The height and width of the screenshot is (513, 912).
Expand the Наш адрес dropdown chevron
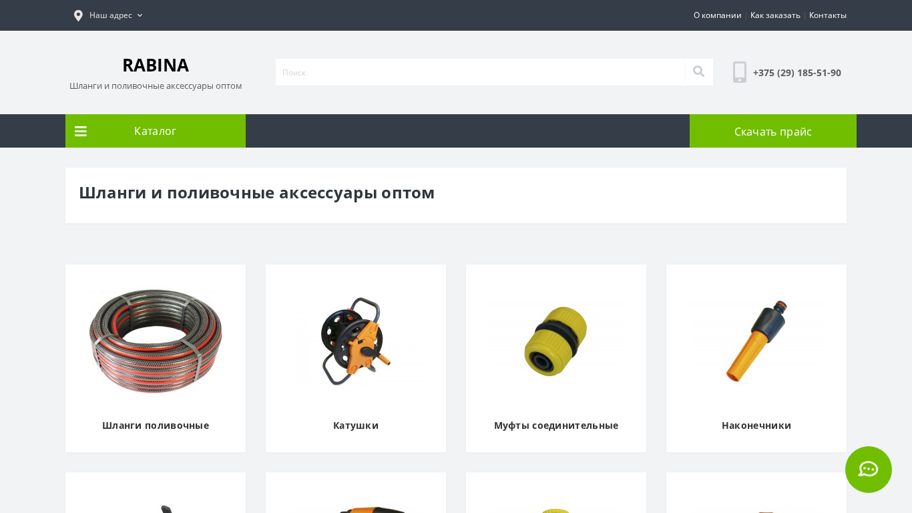coord(140,15)
